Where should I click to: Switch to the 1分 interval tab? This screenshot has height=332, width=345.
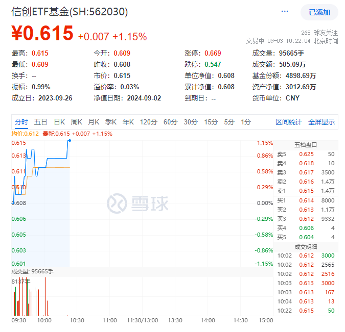(x=246, y=122)
